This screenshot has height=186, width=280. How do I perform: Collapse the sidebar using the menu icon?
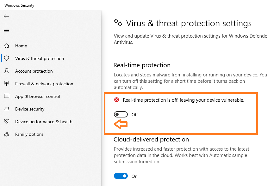(6, 30)
